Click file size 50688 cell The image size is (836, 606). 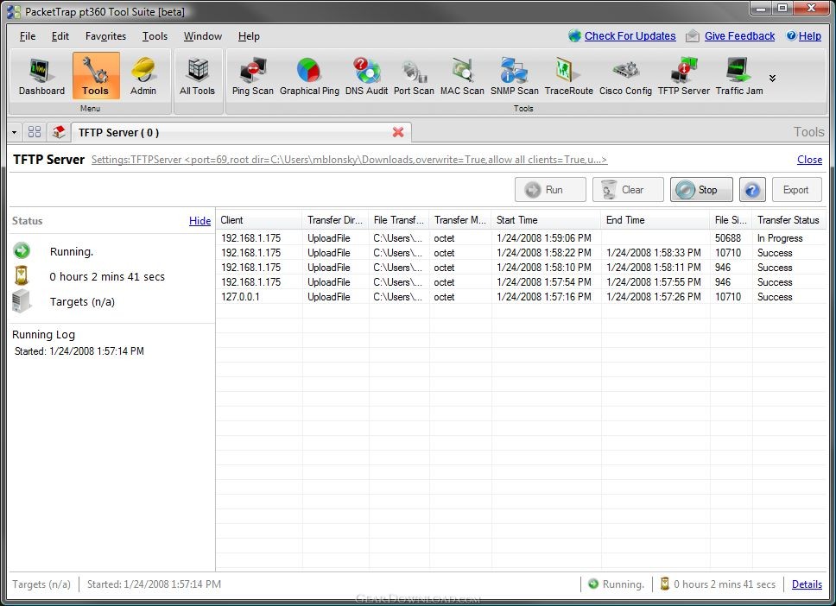point(728,237)
